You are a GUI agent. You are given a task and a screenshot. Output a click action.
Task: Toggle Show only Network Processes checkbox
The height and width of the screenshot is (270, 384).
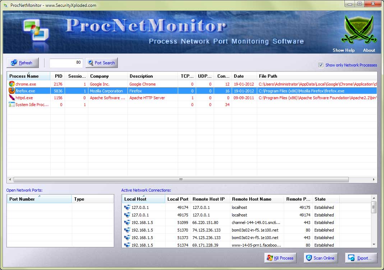click(x=321, y=65)
